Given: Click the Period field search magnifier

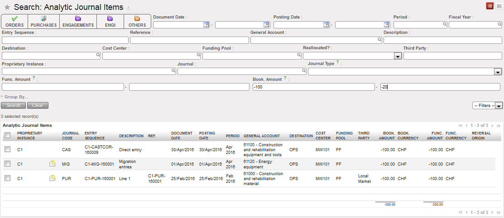Looking at the screenshot, I should click(x=444, y=25).
